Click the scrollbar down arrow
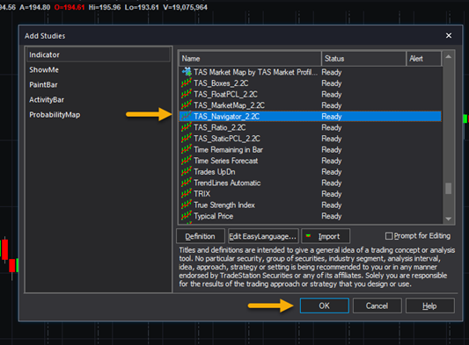 point(449,219)
